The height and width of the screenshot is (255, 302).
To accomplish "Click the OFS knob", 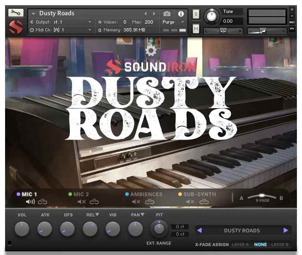I will (67, 229).
